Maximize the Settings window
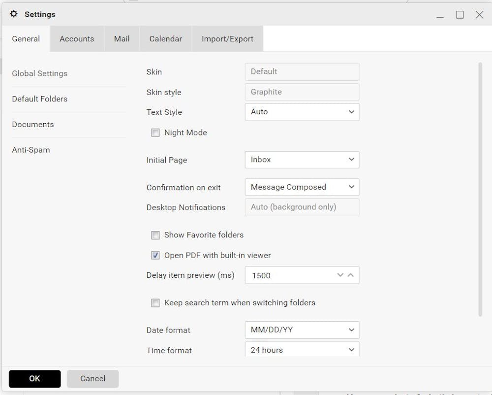 tap(460, 15)
